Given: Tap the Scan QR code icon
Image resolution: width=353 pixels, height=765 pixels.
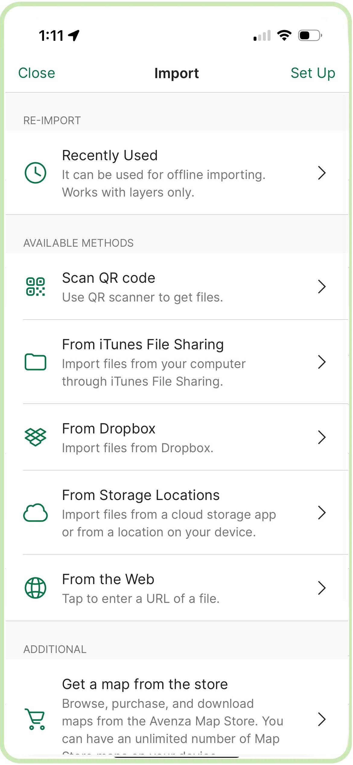Looking at the screenshot, I should (35, 286).
